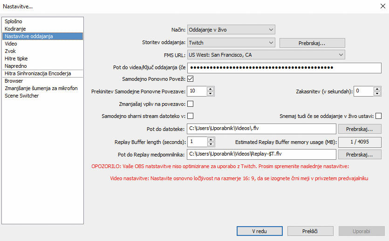
Task: Decrease Zakasnitev delay with down arrow
Action: pyautogui.click(x=377, y=93)
